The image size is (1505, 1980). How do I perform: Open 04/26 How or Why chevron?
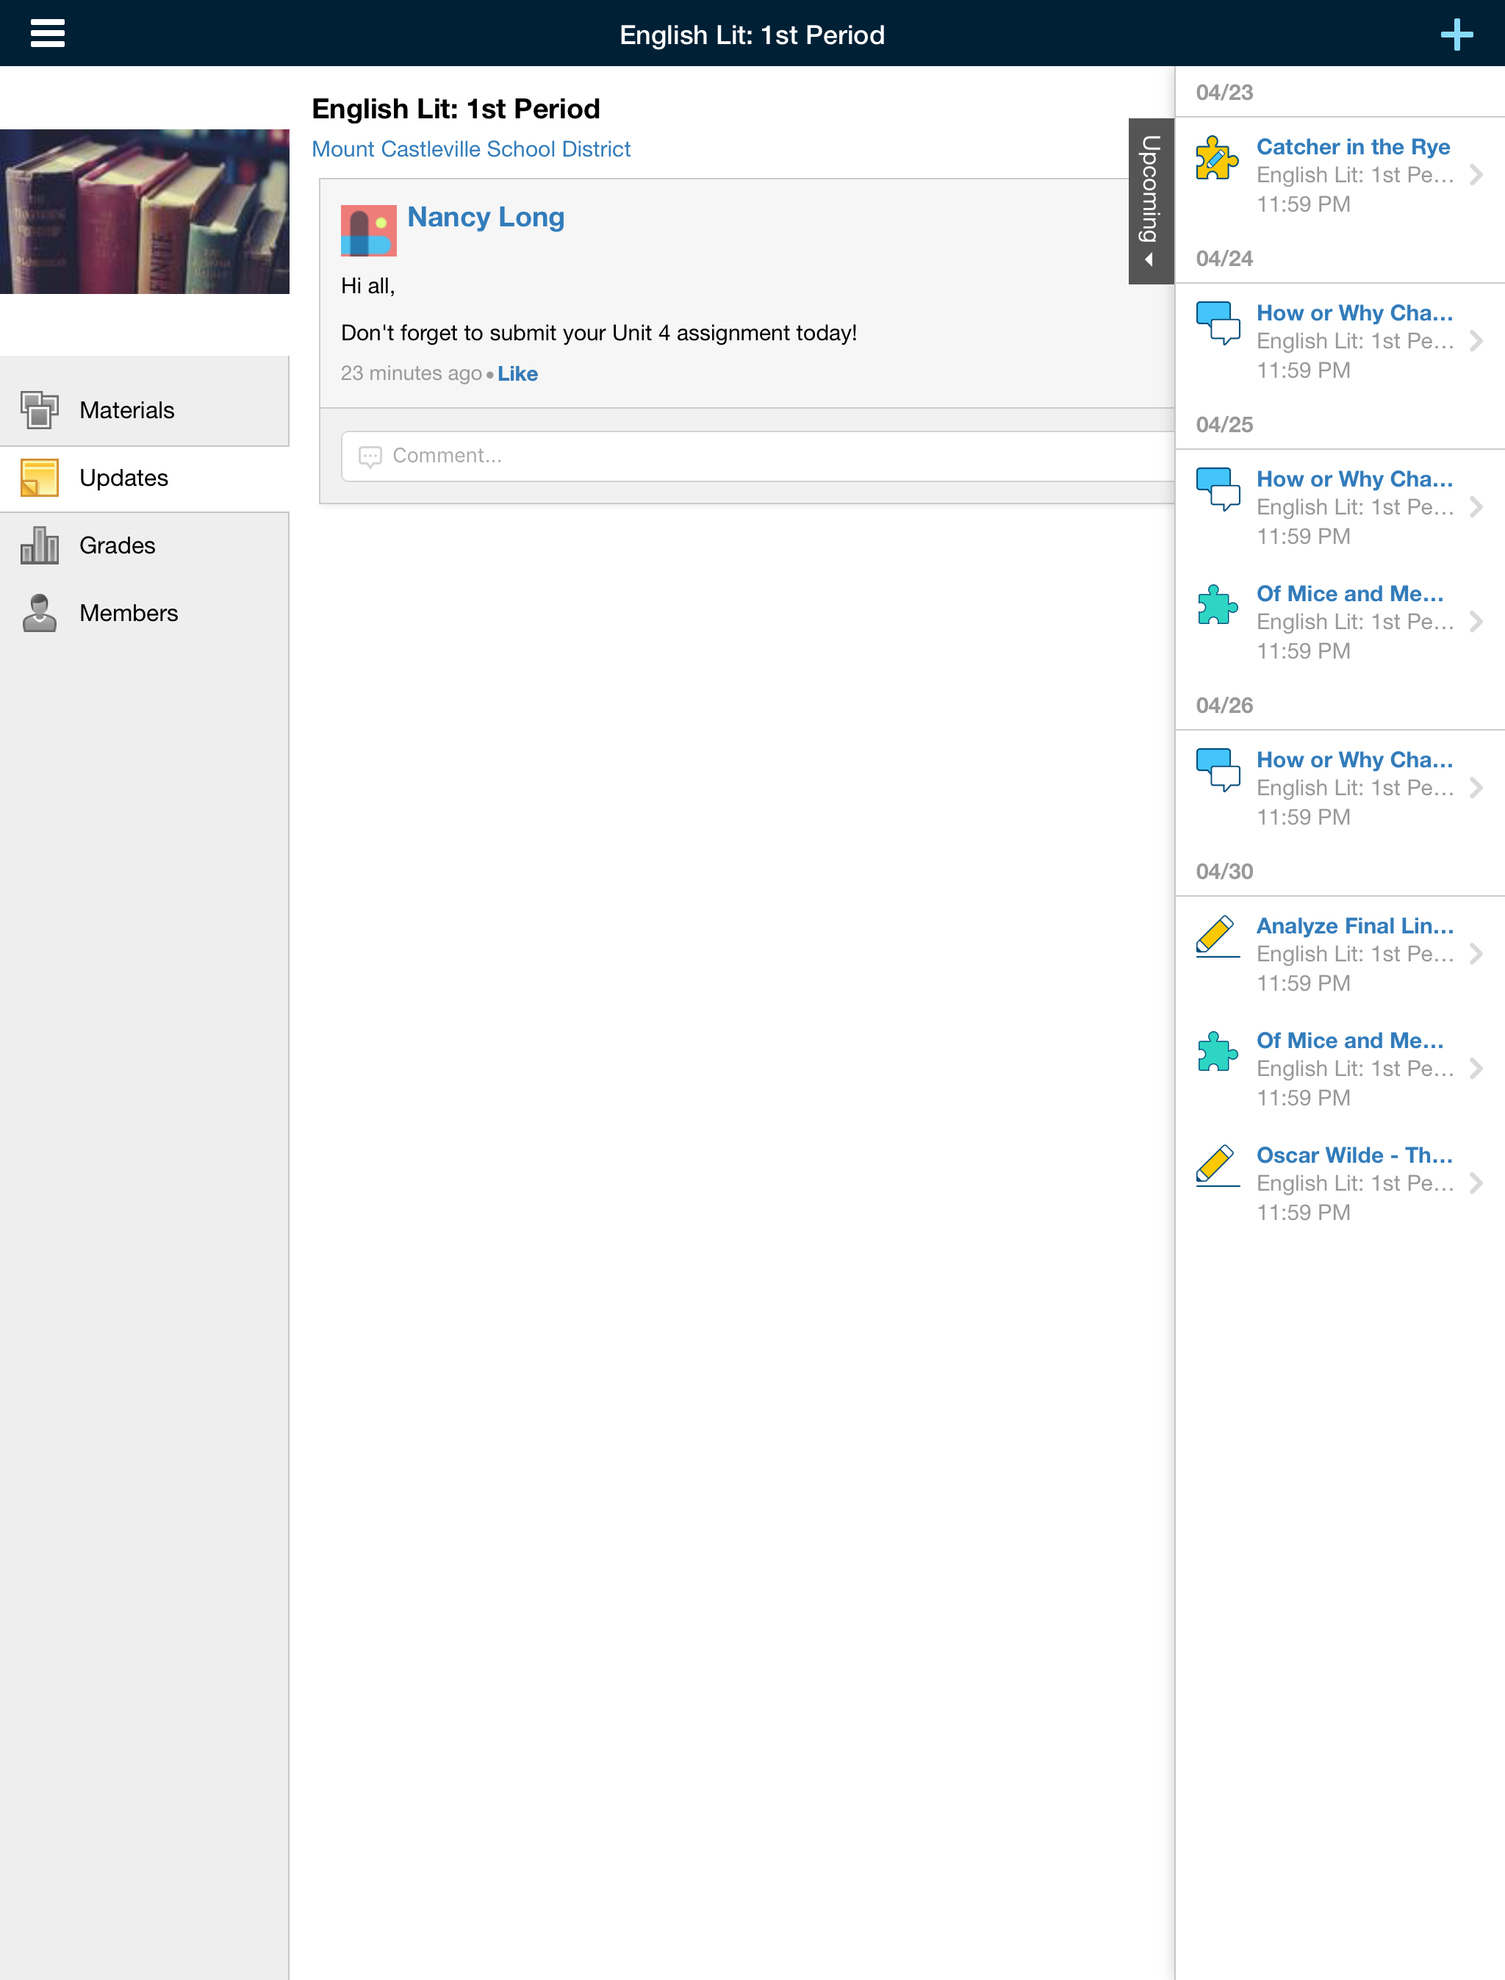pyautogui.click(x=1476, y=788)
